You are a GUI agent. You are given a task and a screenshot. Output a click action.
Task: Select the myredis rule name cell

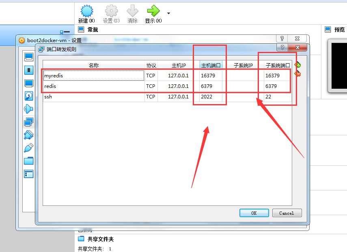pyautogui.click(x=94, y=75)
